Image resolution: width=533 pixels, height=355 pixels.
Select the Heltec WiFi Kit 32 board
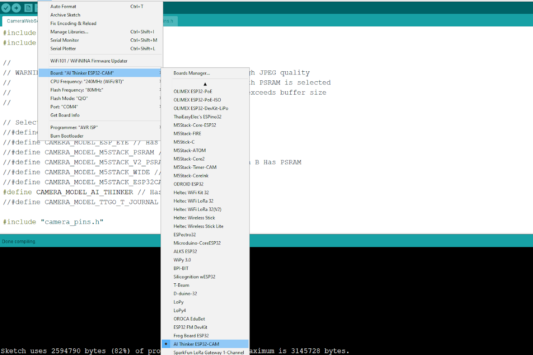[x=205, y=192]
